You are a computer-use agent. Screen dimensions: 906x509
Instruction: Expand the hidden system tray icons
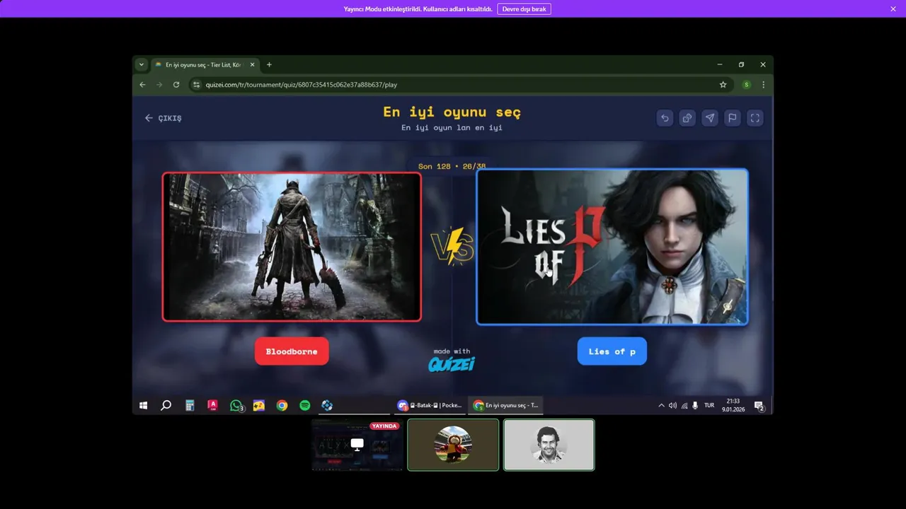[661, 406]
